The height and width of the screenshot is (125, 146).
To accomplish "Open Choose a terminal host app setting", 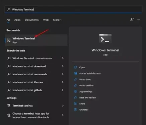I will coord(31,115).
